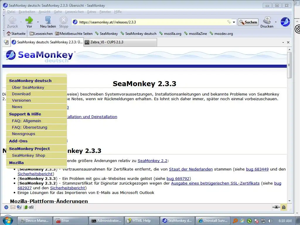Select the SeaMonkey deutsch 2.3.3 tab
Image resolution: width=300 pixels, height=225 pixels.
47,42
